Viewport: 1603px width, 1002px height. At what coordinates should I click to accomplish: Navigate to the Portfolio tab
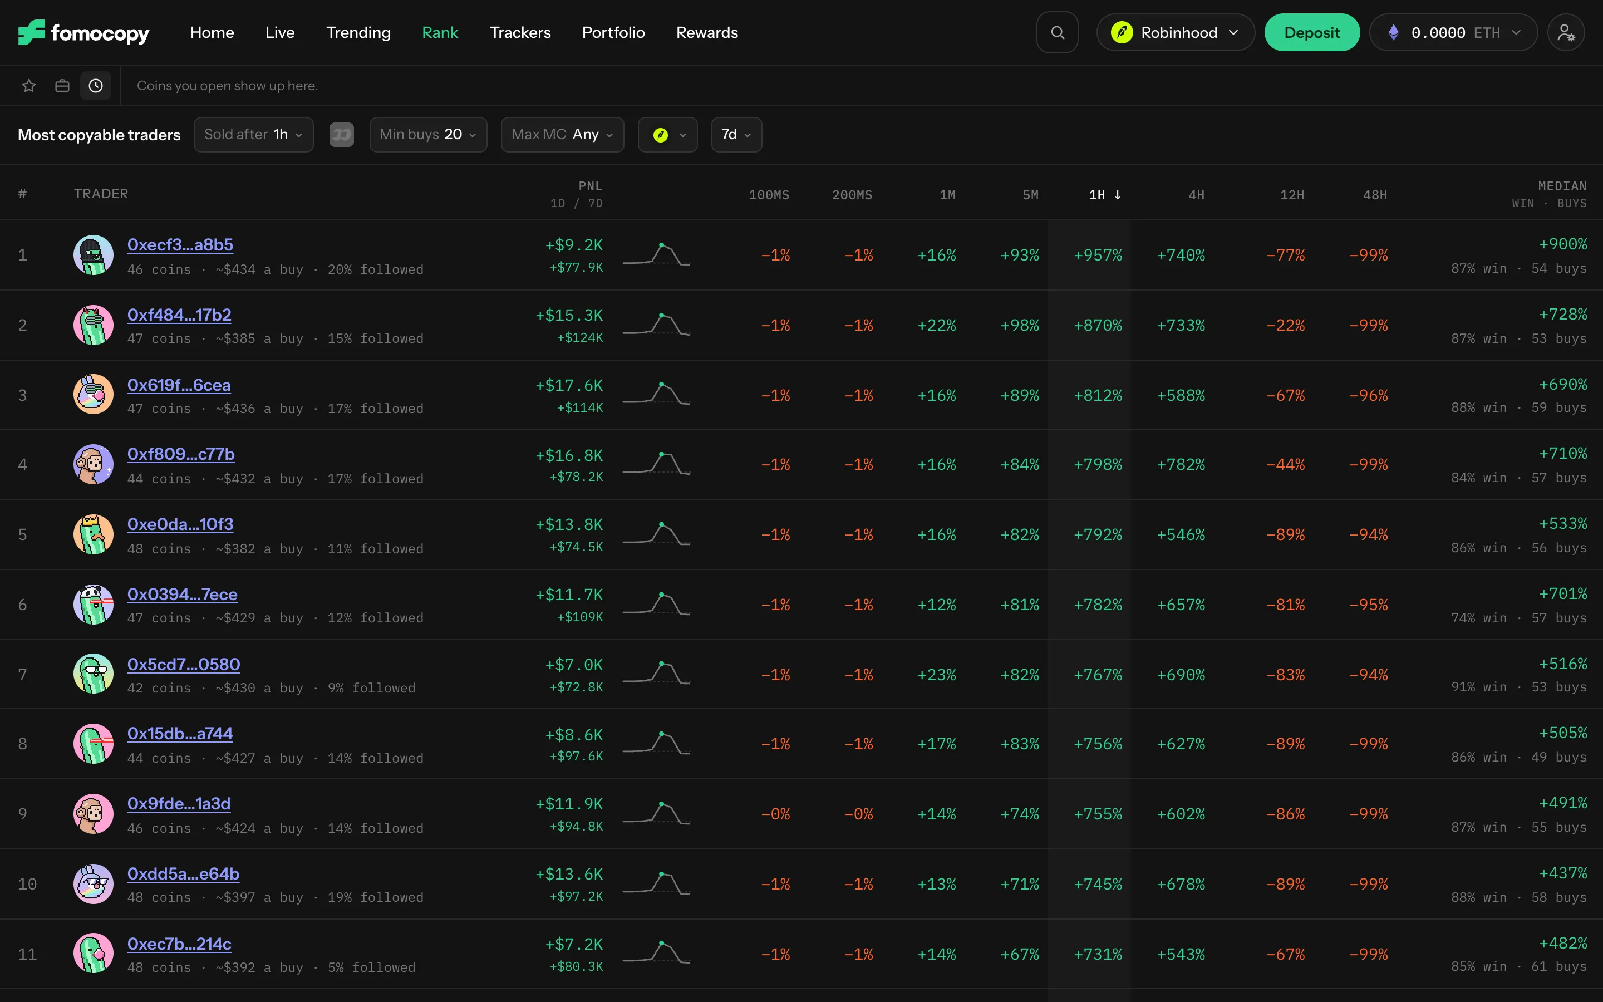(x=613, y=32)
